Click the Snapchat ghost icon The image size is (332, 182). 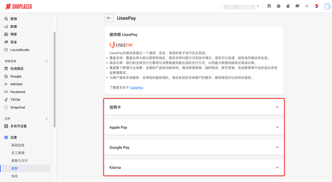6,107
